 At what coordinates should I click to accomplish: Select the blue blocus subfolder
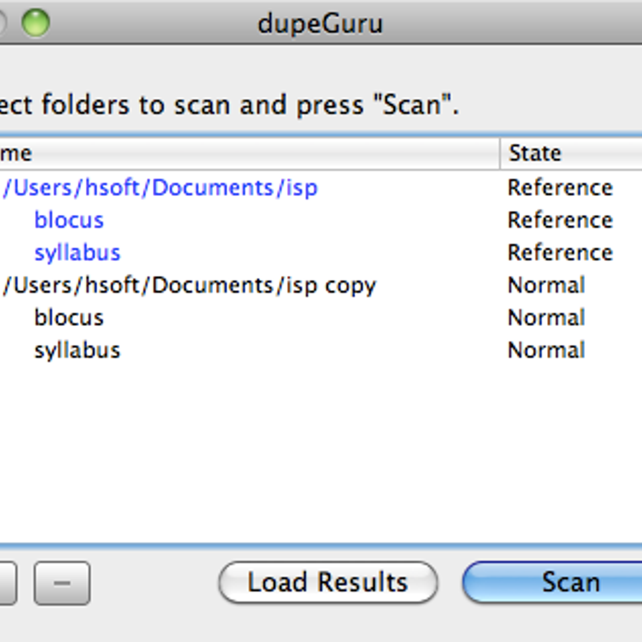[69, 220]
